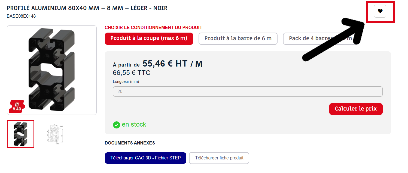This screenshot has width=408, height=173.
Task: Select "Produit à la barre de 6 m" option
Action: (x=238, y=39)
